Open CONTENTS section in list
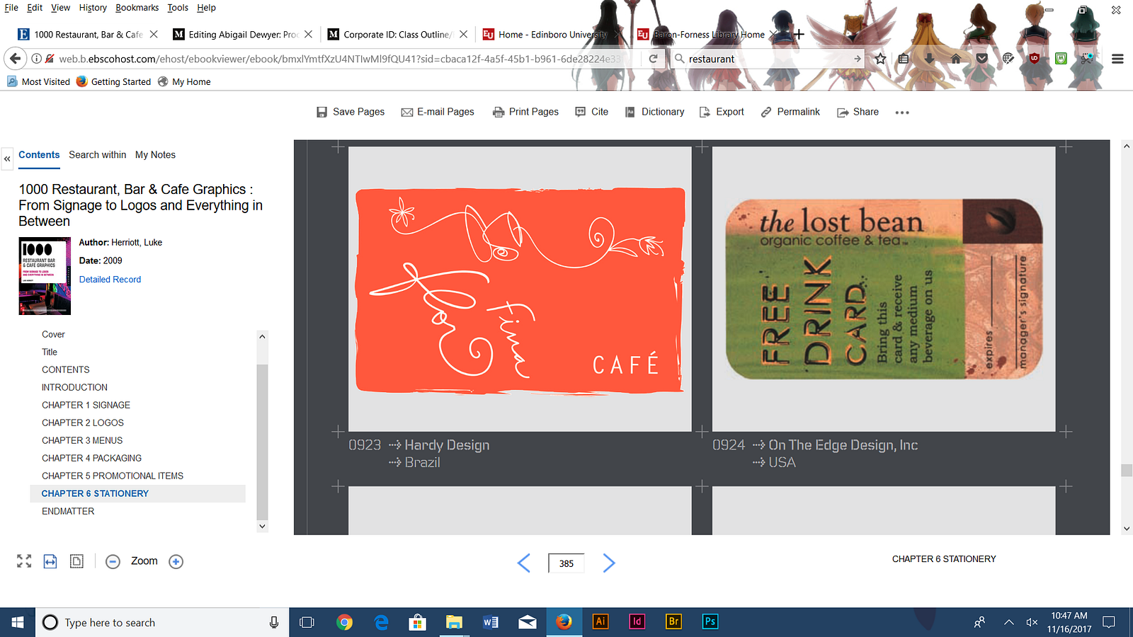1133x637 pixels. [66, 370]
